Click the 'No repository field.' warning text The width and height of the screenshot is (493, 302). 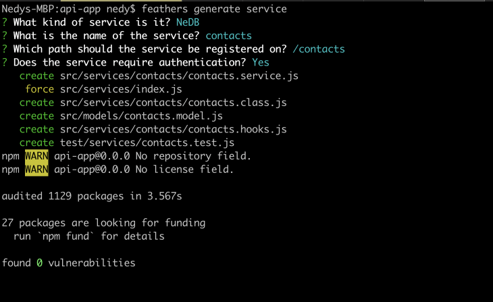pos(193,156)
